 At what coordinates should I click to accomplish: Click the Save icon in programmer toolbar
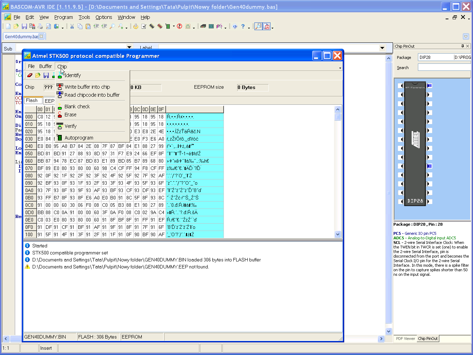tap(46, 75)
